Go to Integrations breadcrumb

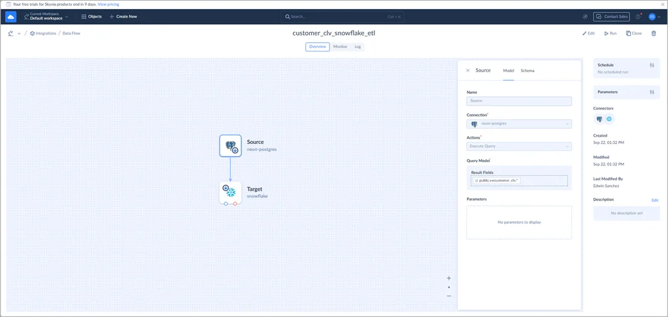click(43, 33)
